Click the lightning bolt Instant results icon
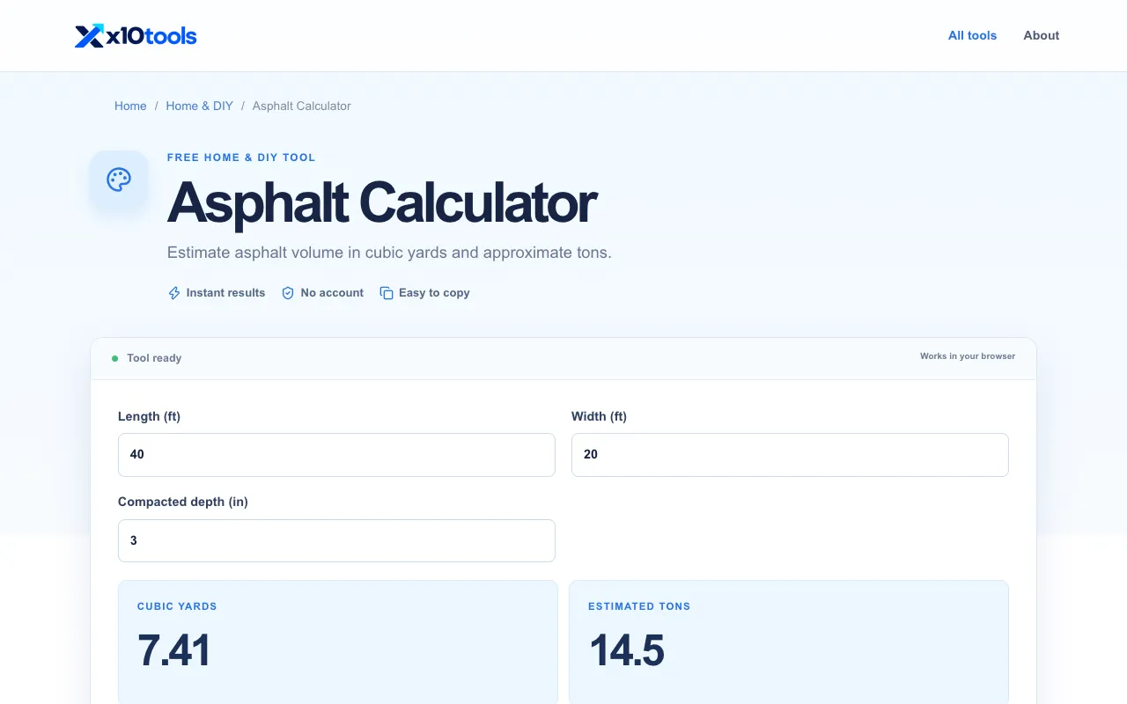 coord(174,293)
